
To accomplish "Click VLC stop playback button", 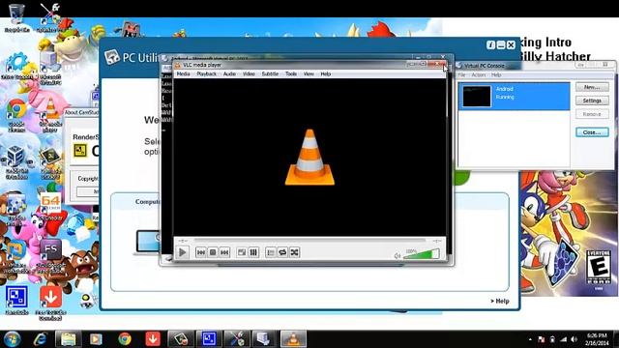I will (x=213, y=252).
